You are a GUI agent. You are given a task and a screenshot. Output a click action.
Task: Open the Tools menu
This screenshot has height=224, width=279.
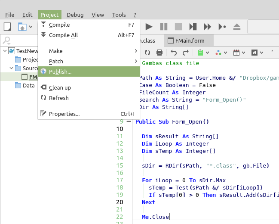119,15
